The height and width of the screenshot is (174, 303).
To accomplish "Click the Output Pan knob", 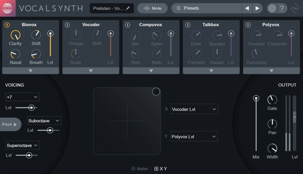I will click(x=272, y=124).
